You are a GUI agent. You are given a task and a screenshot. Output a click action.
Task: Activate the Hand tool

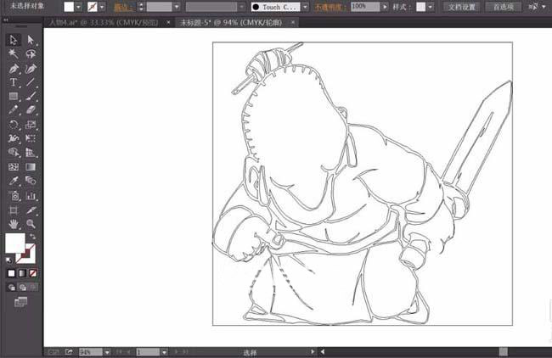point(14,224)
